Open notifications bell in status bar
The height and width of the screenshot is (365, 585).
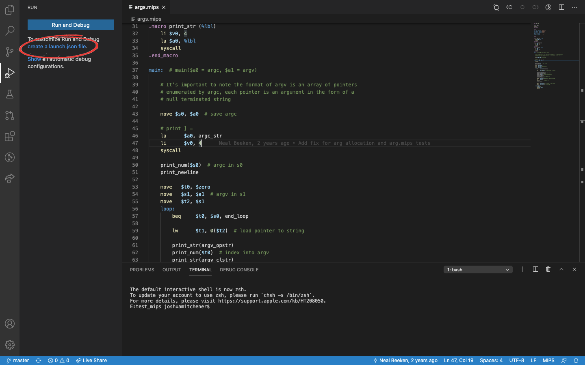[576, 361]
